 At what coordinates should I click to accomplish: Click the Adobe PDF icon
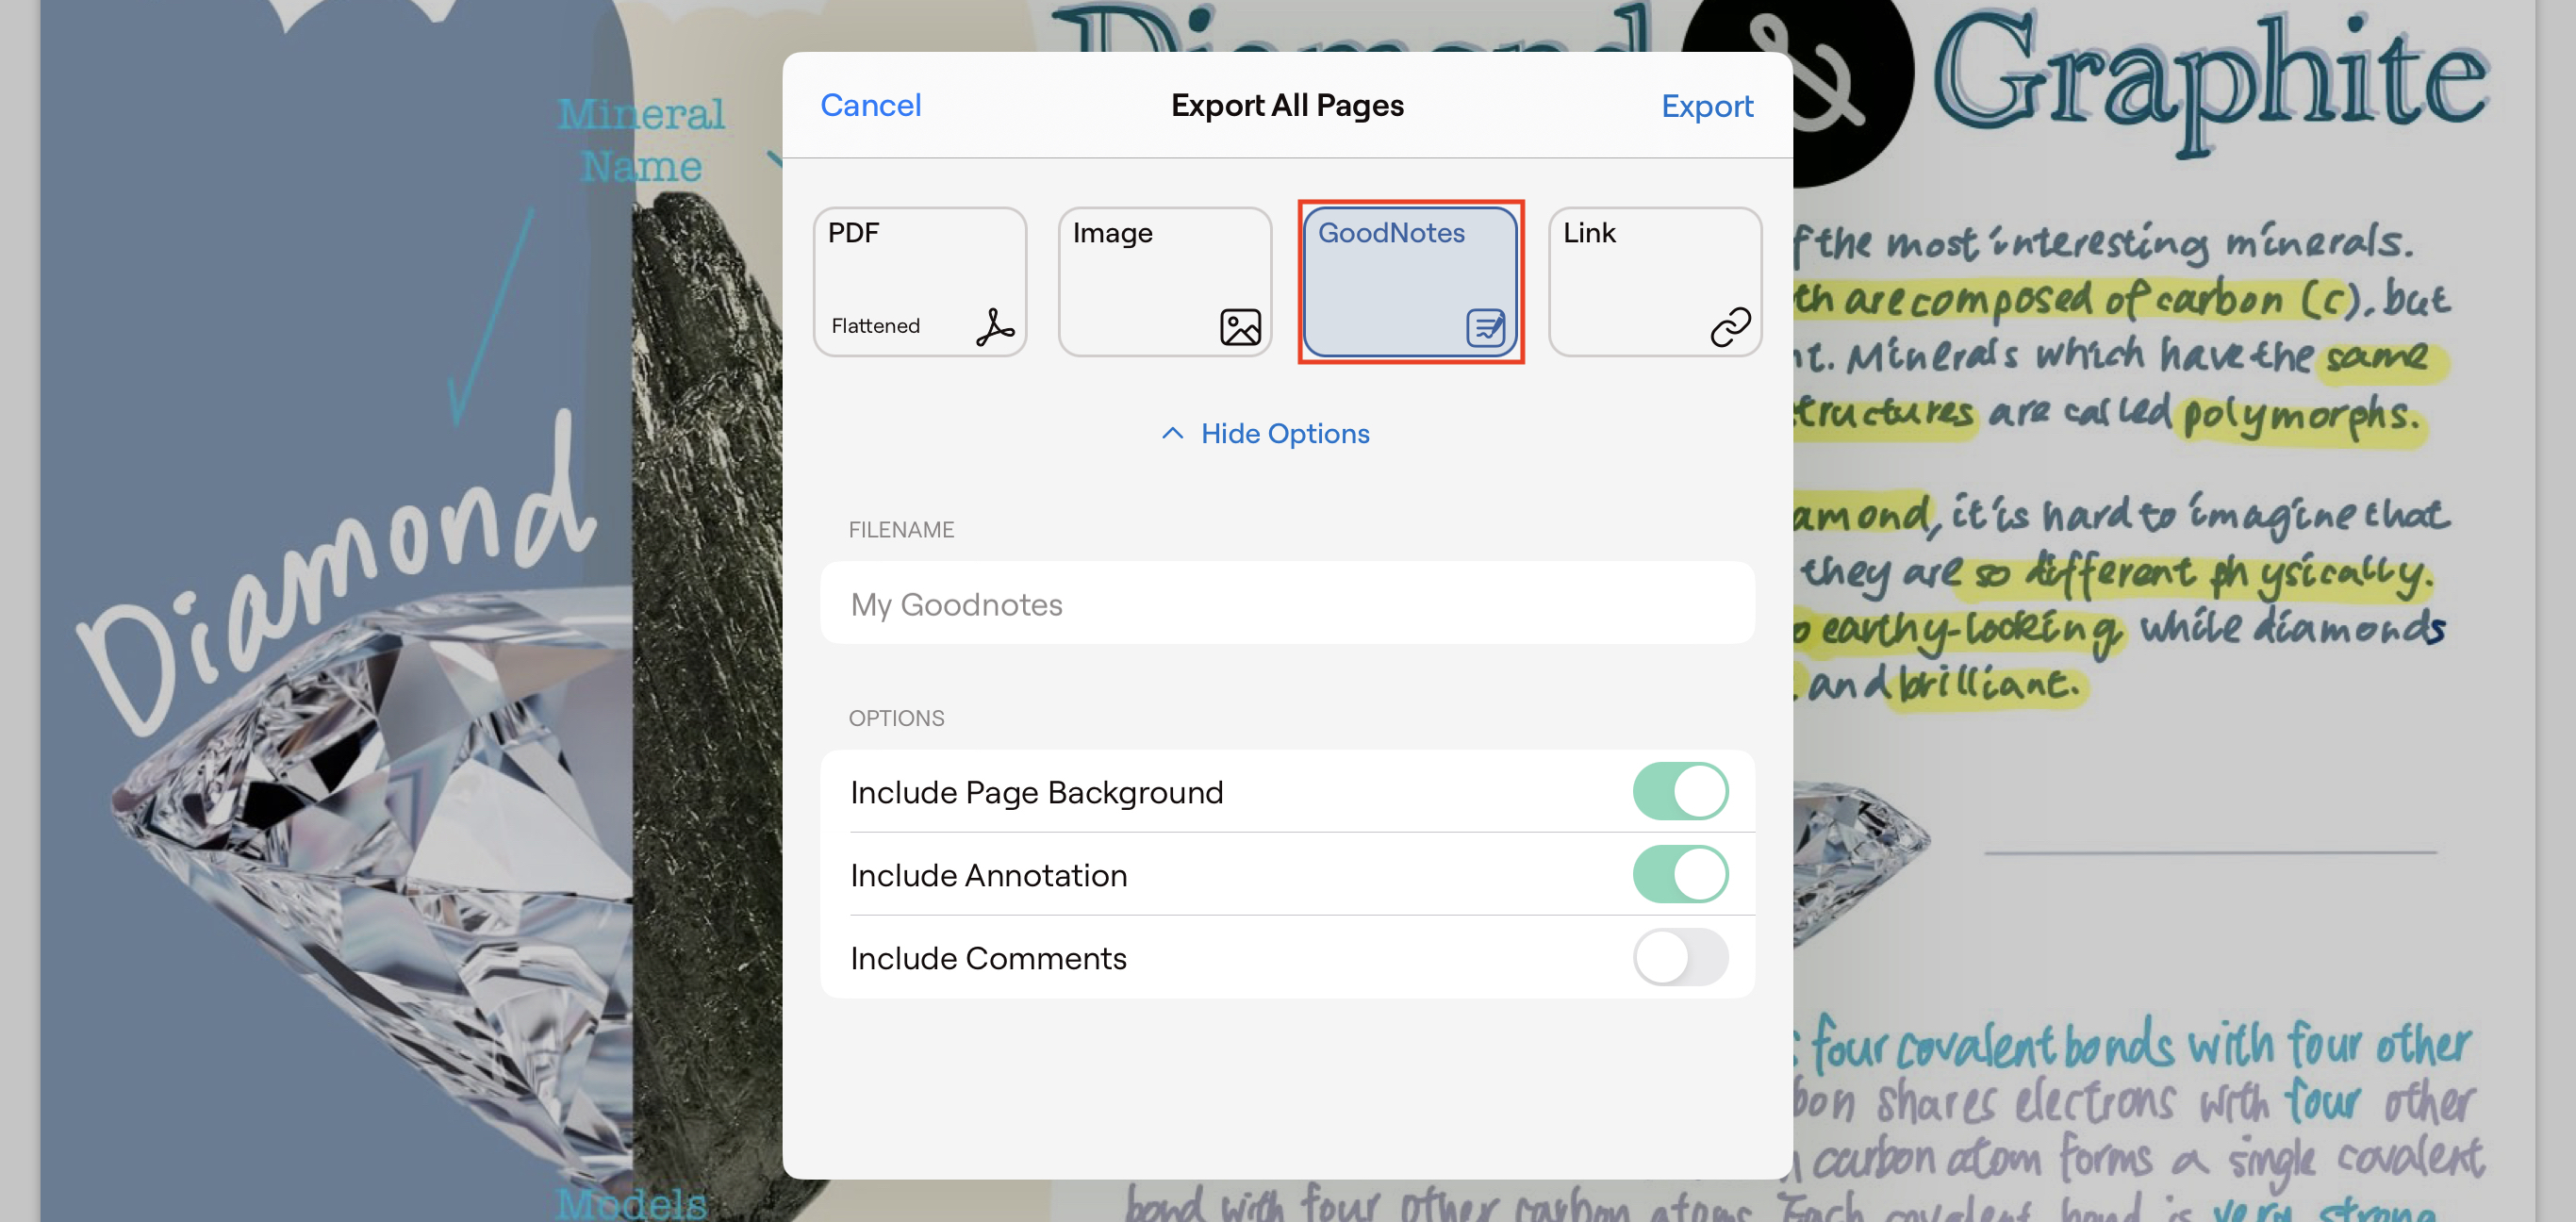click(994, 327)
